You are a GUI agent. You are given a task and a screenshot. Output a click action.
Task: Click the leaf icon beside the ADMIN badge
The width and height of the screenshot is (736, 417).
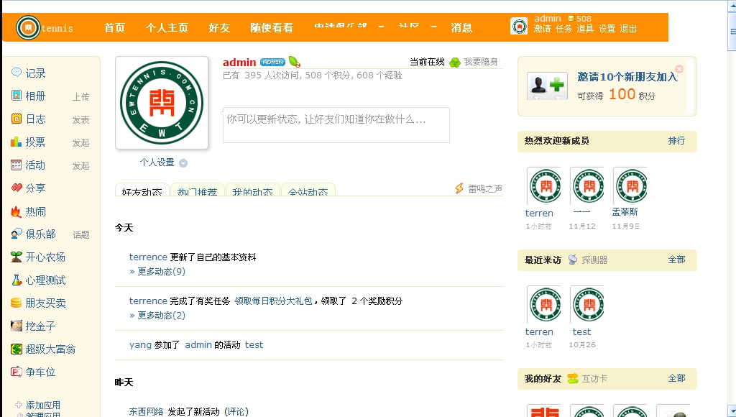294,62
